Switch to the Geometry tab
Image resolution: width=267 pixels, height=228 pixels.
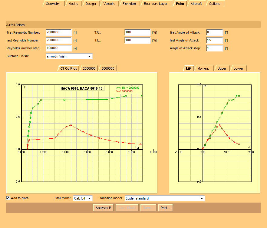(x=53, y=4)
